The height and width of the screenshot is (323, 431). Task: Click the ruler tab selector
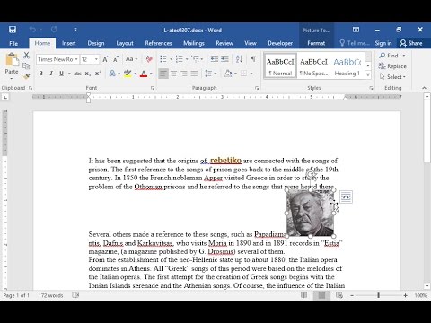tap(5, 97)
